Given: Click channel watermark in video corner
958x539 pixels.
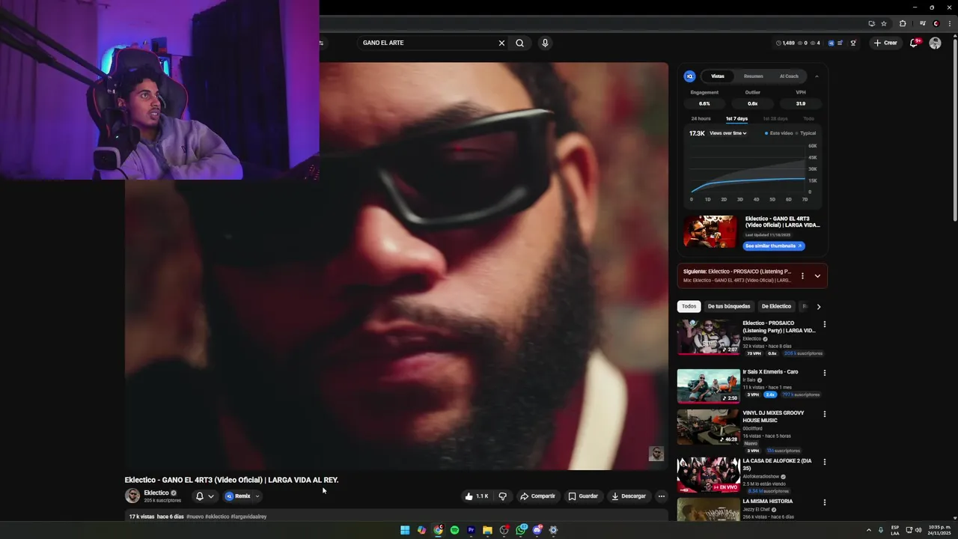Looking at the screenshot, I should [656, 454].
